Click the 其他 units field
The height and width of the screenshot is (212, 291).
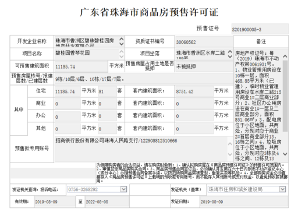point(107,129)
